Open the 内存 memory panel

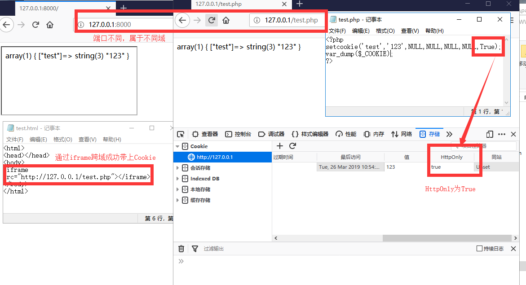coord(374,134)
